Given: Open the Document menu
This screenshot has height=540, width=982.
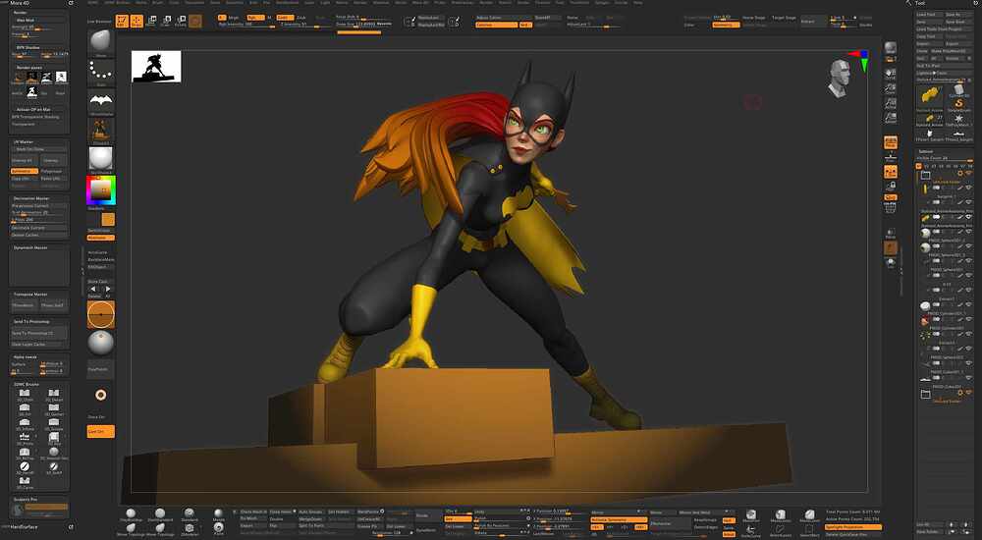Looking at the screenshot, I should click(194, 3).
